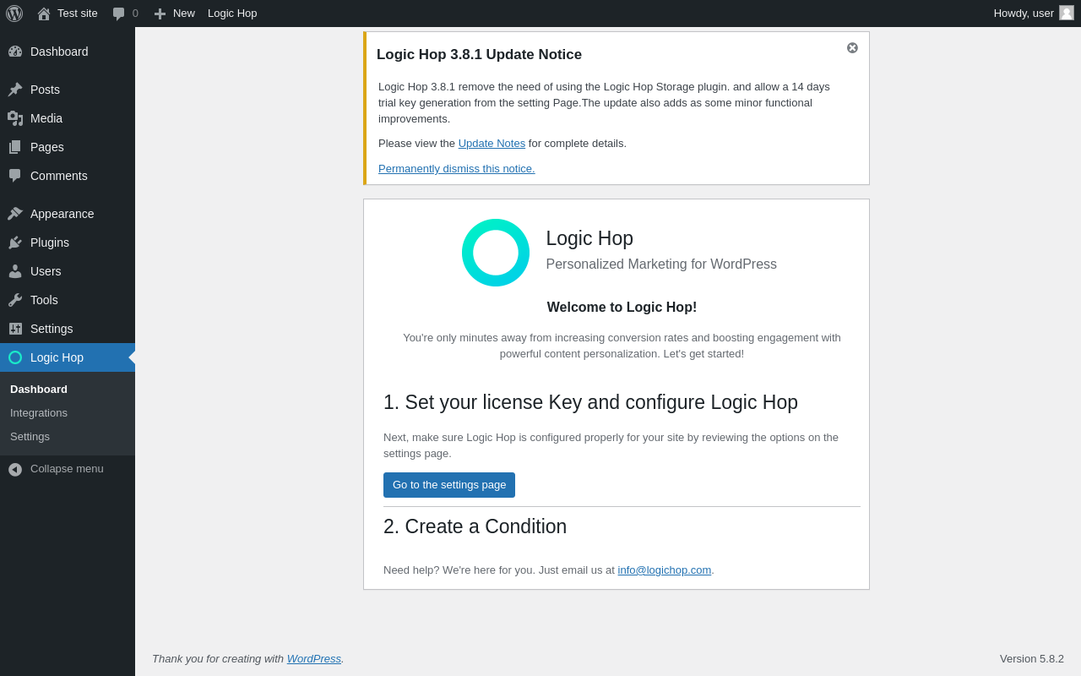Click the comments bubble icon in admin bar
This screenshot has width=1081, height=676.
tap(119, 14)
